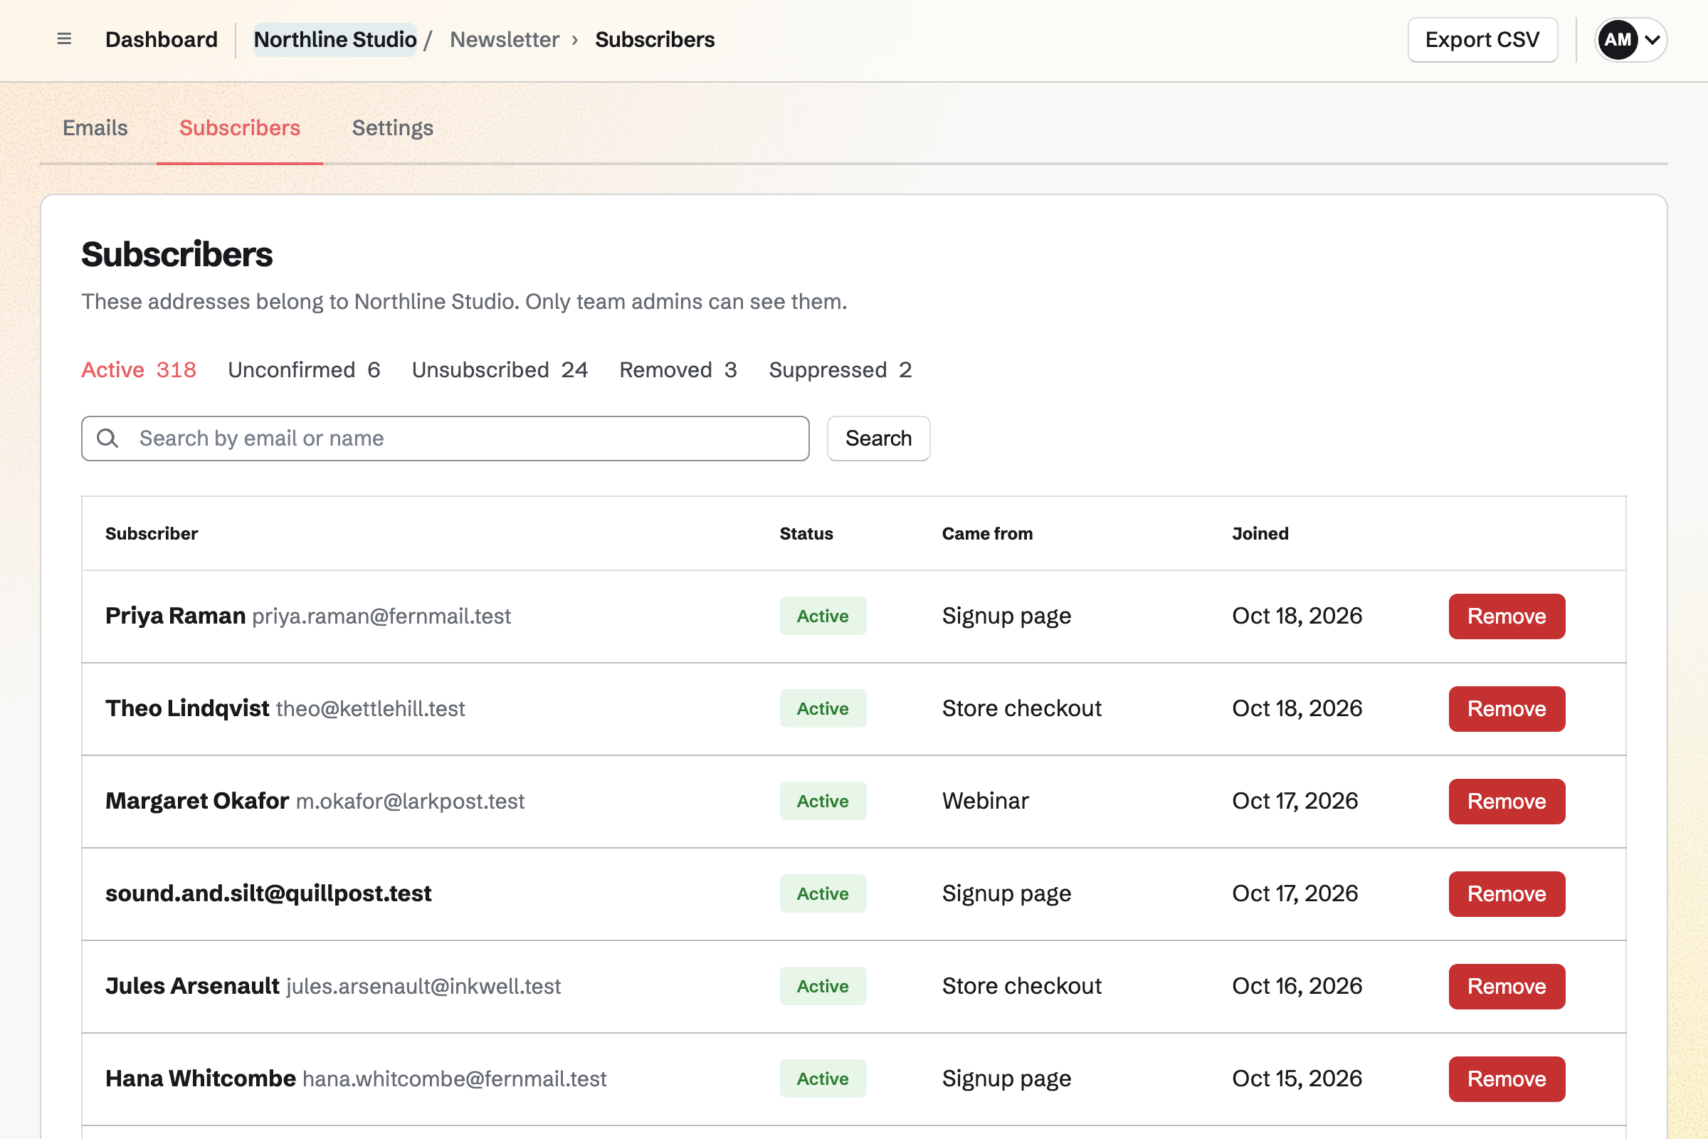Switch to the Emails tab
1708x1139 pixels.
[x=95, y=128]
